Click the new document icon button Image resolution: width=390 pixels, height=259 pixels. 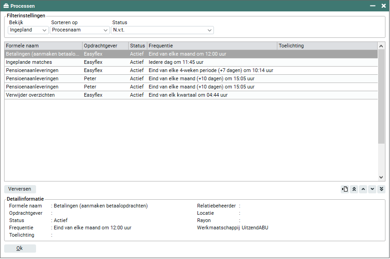(345, 189)
